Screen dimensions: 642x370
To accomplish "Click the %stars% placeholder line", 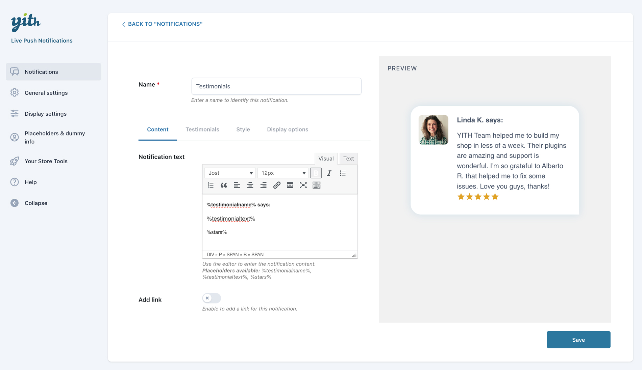I will pos(217,232).
